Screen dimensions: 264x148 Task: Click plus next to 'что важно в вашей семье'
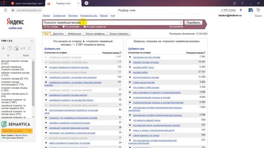click(130, 120)
